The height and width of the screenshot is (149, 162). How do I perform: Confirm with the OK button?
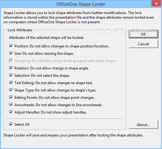(144, 34)
